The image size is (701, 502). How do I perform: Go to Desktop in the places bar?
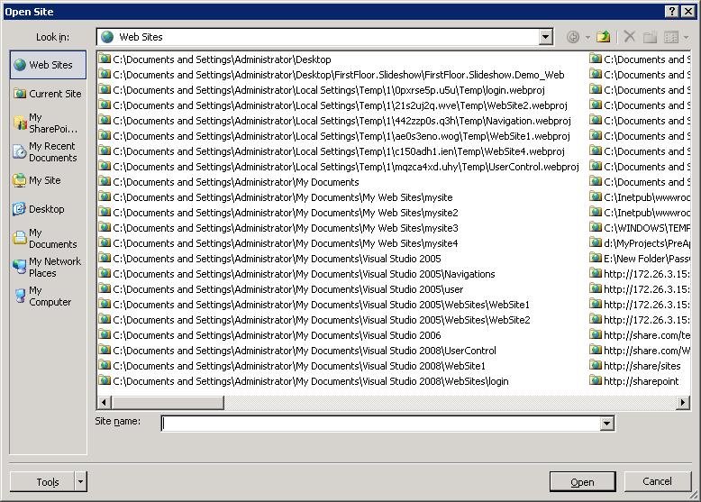click(x=48, y=209)
